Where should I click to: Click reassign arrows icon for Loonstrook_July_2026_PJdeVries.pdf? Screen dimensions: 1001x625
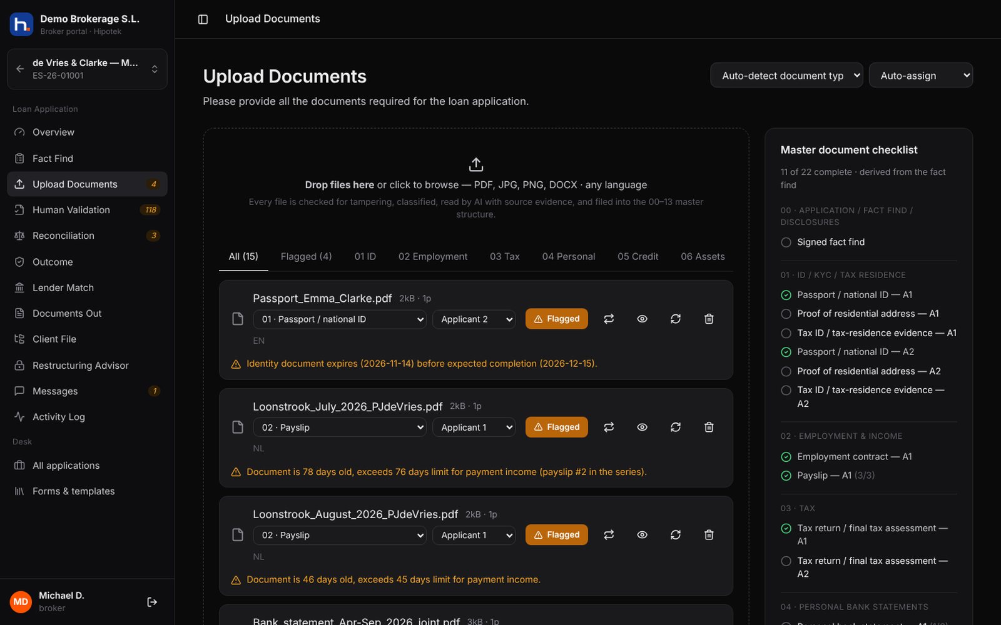609,427
